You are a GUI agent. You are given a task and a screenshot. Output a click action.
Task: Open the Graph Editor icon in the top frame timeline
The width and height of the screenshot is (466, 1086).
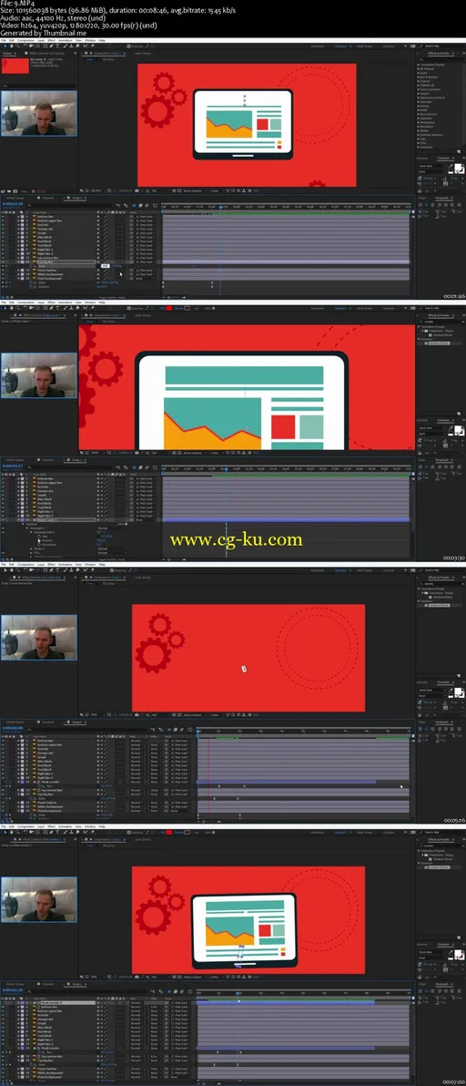(x=155, y=205)
